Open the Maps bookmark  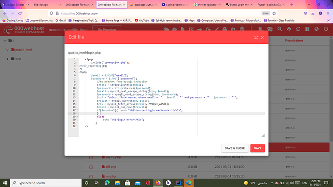point(190,21)
